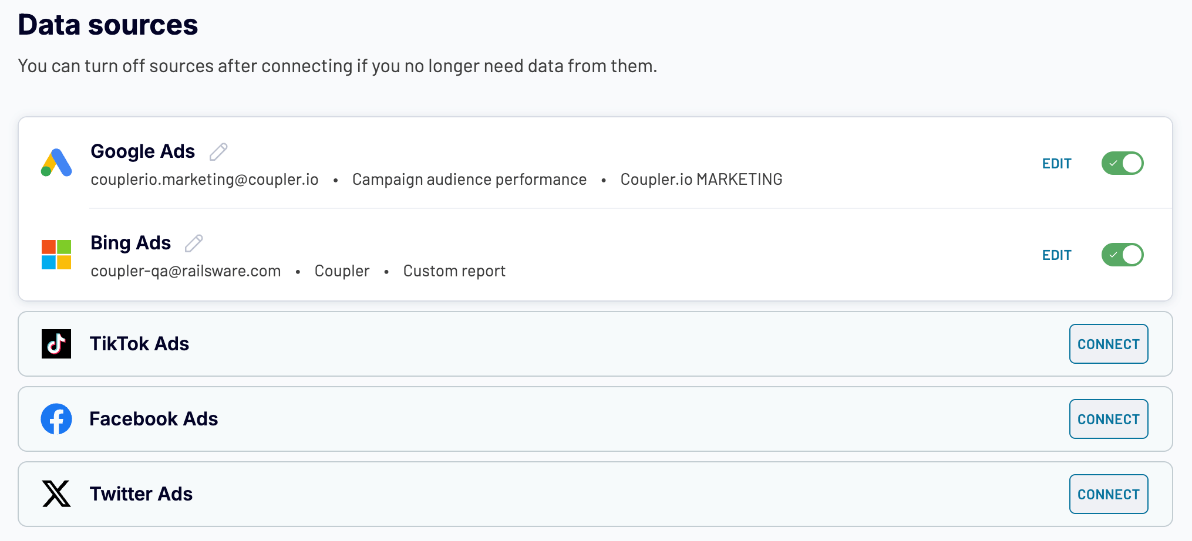Click the Campaign audience performance label
The image size is (1192, 541).
(x=469, y=180)
